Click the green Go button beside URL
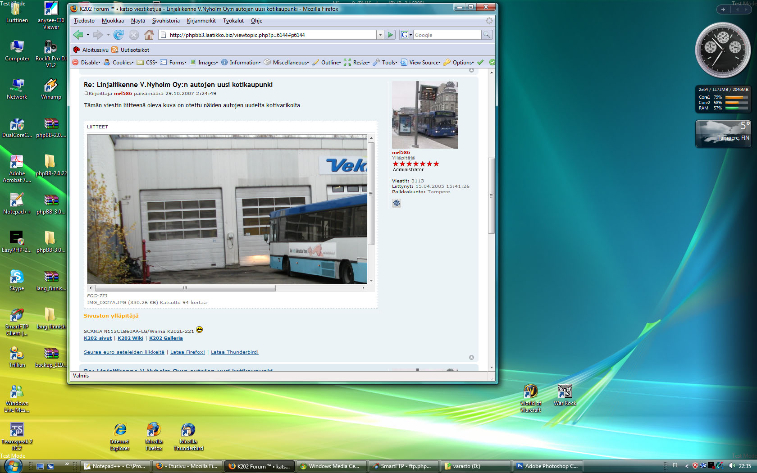 pyautogui.click(x=390, y=35)
